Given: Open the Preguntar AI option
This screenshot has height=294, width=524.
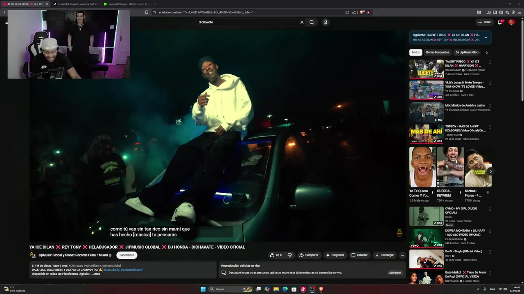Looking at the screenshot, I should pyautogui.click(x=335, y=255).
